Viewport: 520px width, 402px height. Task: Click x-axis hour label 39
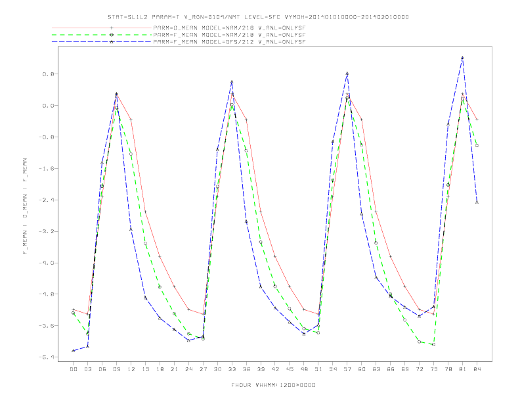(261, 369)
